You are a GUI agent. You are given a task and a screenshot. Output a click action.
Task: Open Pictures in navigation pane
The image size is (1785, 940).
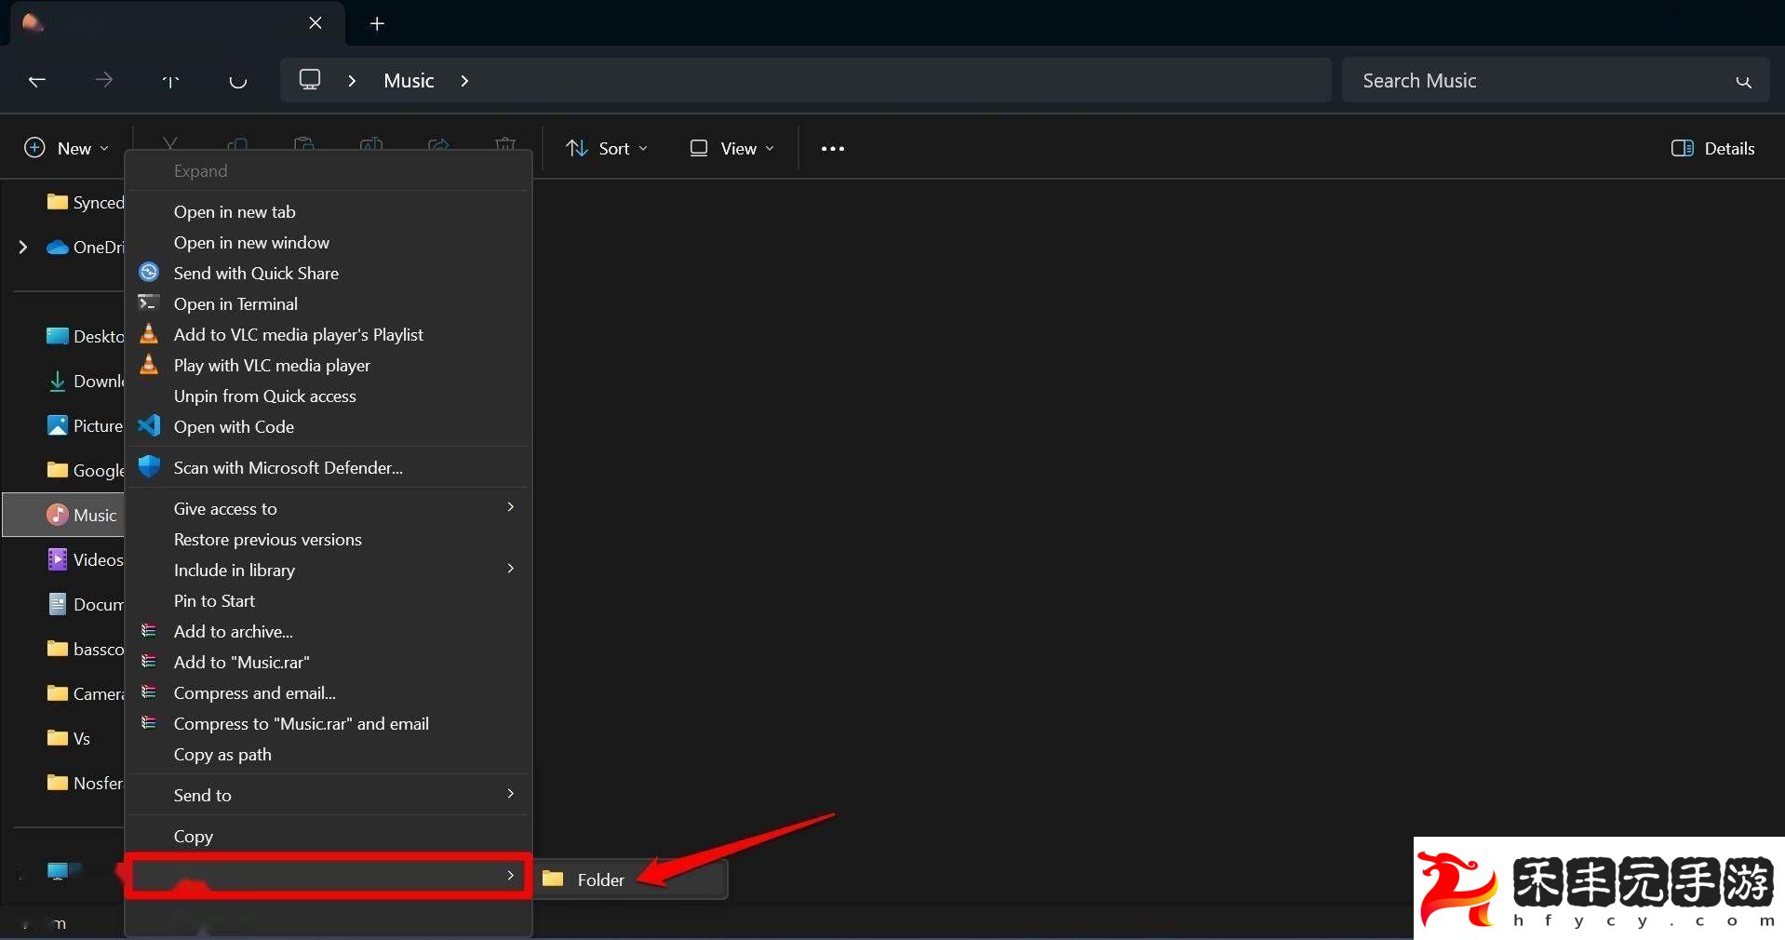click(x=85, y=425)
